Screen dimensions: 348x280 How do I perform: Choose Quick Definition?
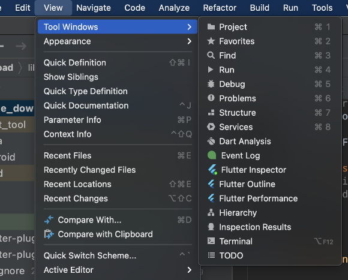(x=118, y=63)
